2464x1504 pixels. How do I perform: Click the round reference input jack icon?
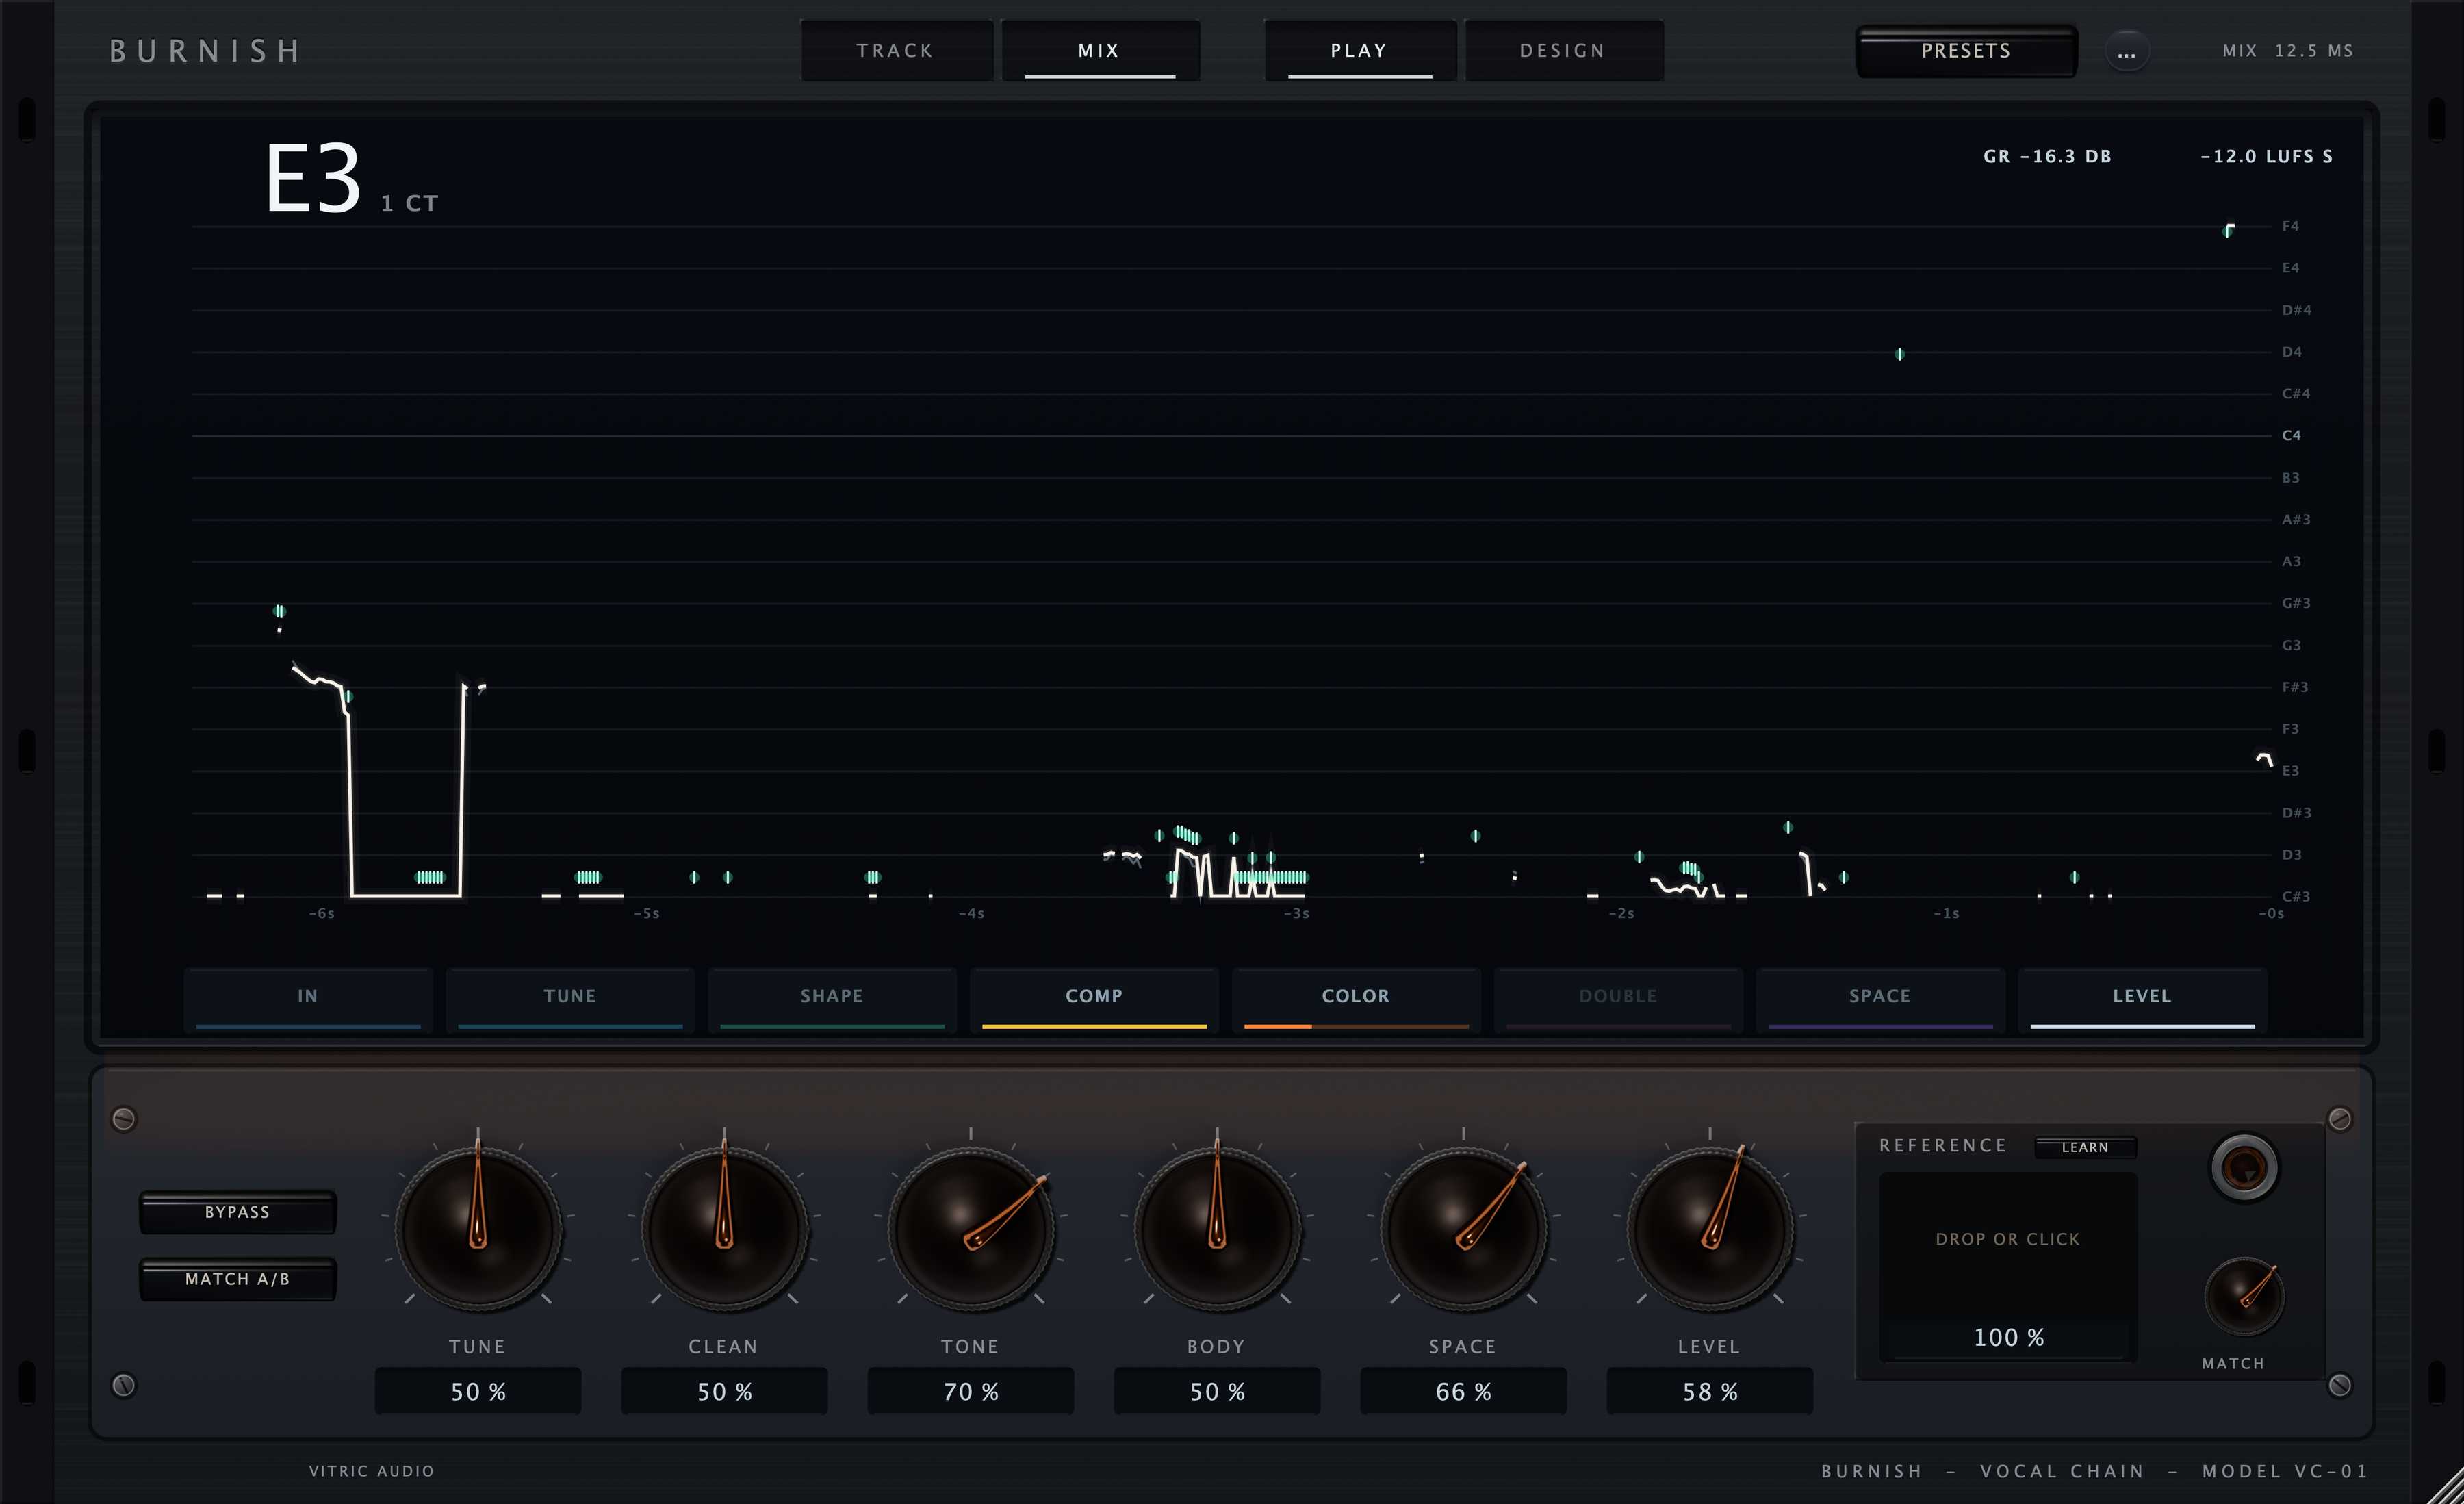[x=2243, y=1167]
